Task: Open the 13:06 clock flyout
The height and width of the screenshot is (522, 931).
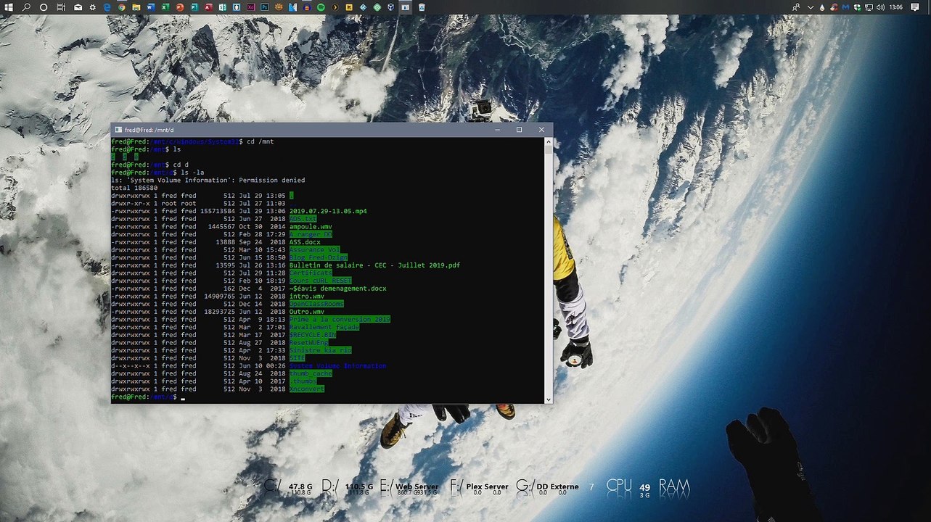Action: [896, 7]
